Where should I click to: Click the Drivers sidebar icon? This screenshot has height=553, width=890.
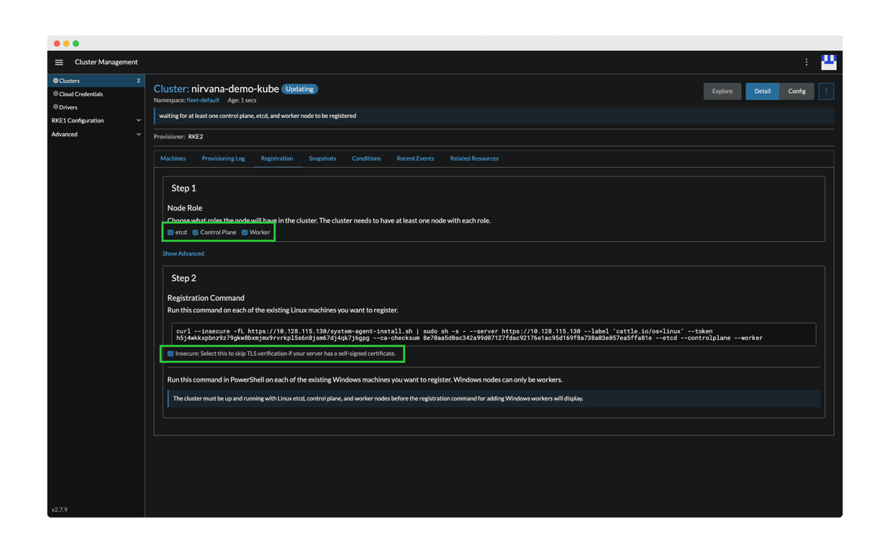pos(55,107)
